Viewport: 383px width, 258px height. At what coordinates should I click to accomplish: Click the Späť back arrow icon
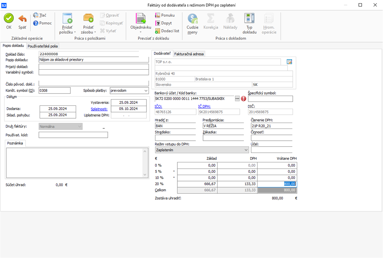click(22, 18)
